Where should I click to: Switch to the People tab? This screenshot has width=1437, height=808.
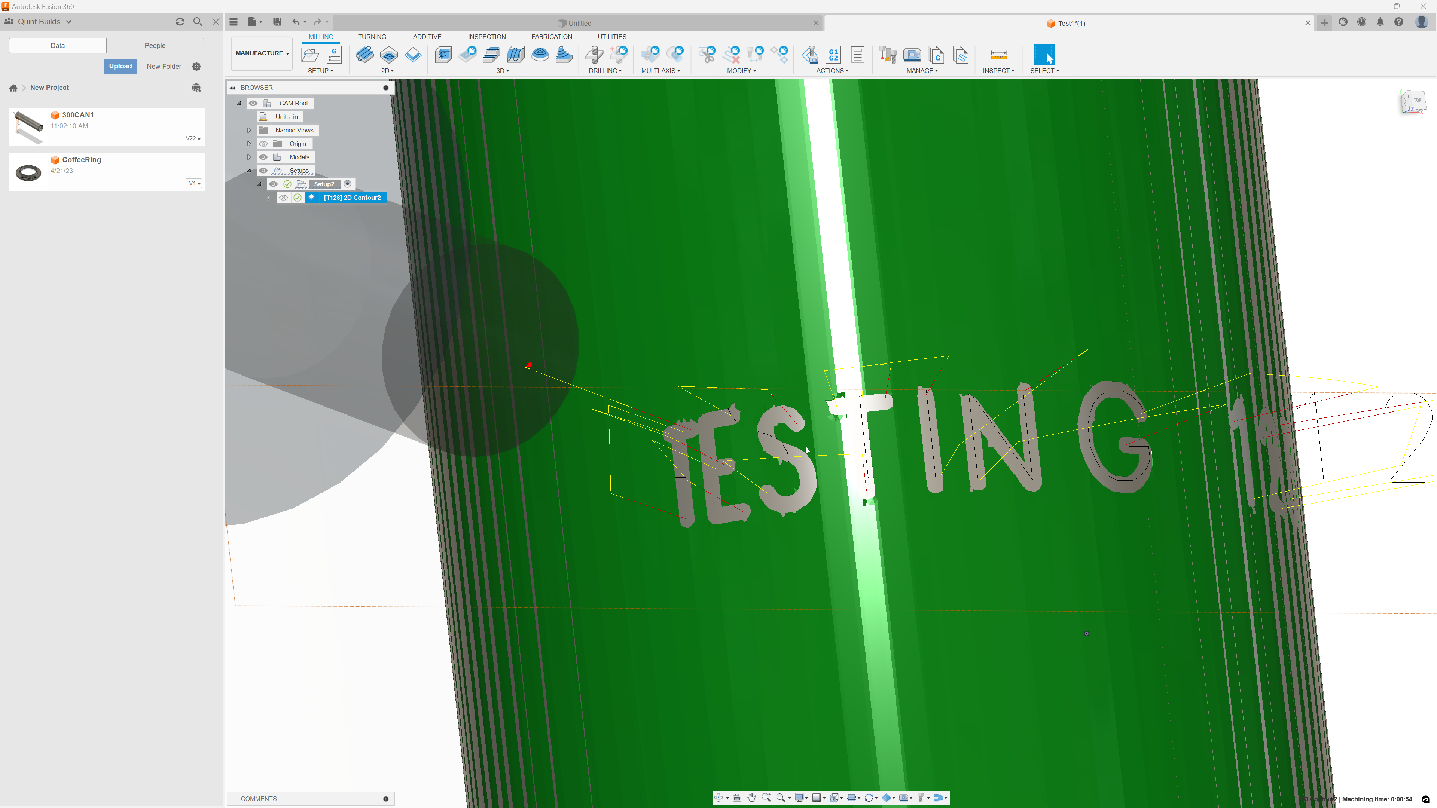coord(155,45)
